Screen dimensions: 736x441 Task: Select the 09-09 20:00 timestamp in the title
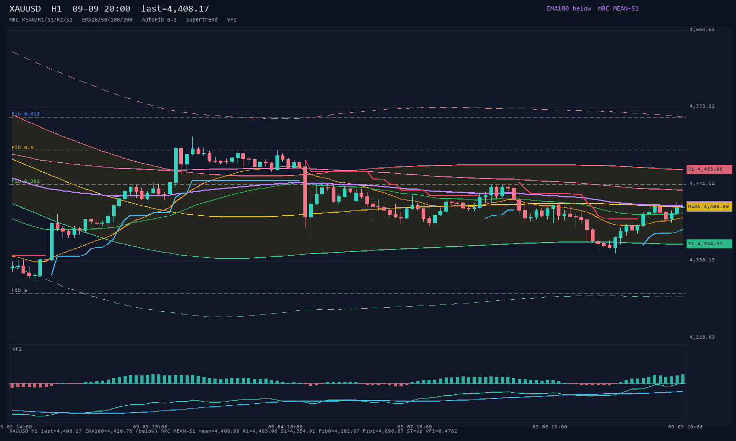(x=101, y=9)
